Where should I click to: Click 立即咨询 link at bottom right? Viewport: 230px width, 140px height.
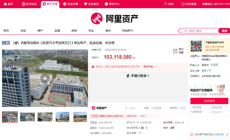(x=219, y=134)
